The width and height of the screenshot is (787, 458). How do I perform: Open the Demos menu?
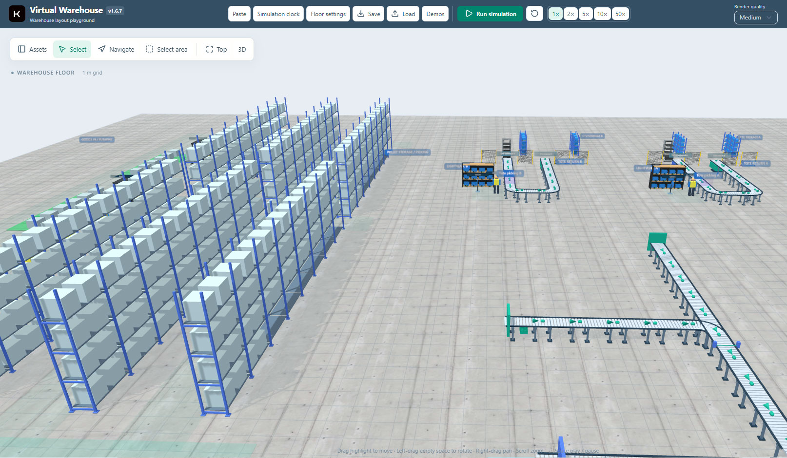point(435,14)
